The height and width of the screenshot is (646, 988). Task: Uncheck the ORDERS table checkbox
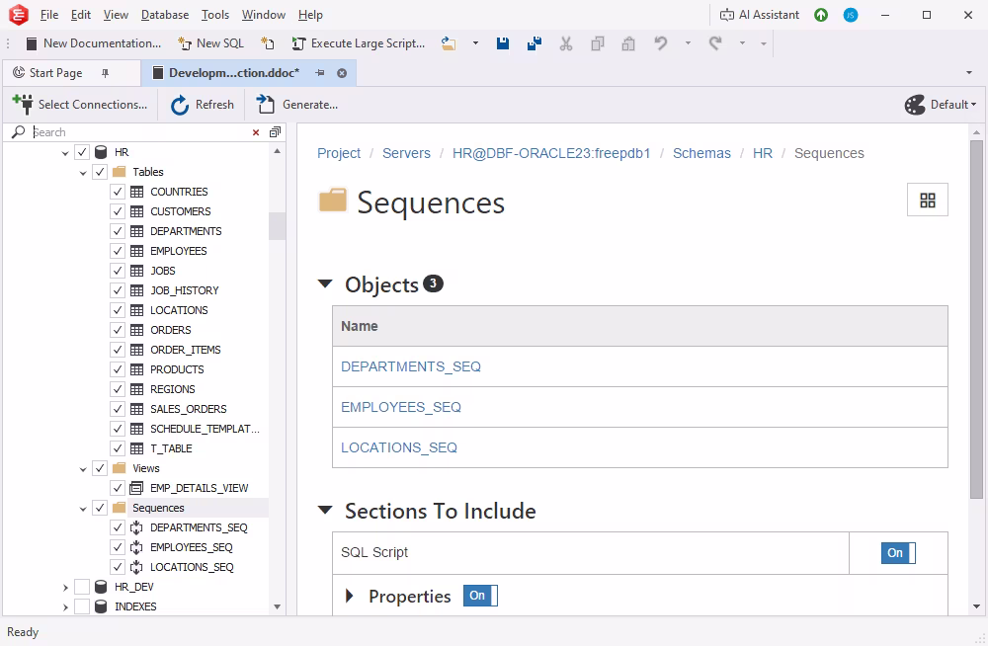118,330
